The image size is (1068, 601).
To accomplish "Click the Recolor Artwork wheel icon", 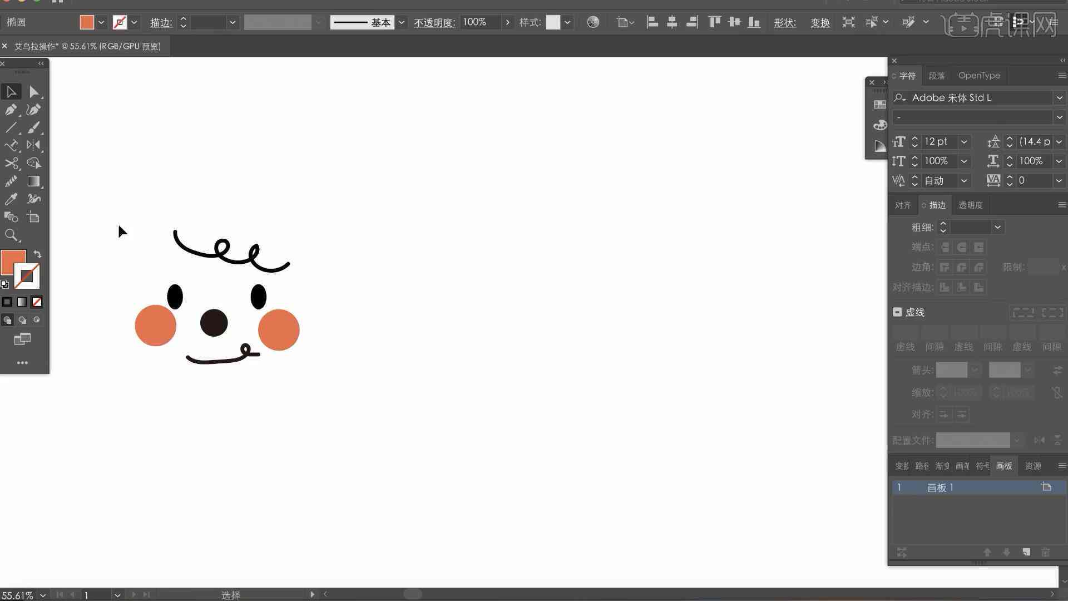I will click(593, 22).
